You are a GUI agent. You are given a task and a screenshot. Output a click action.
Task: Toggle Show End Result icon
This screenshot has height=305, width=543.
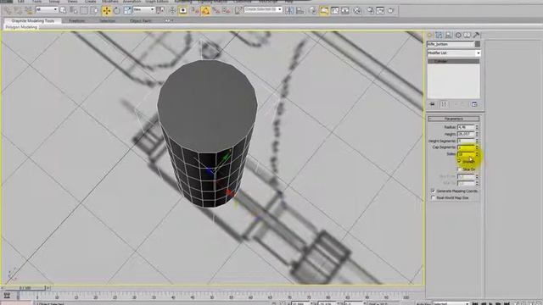444,104
